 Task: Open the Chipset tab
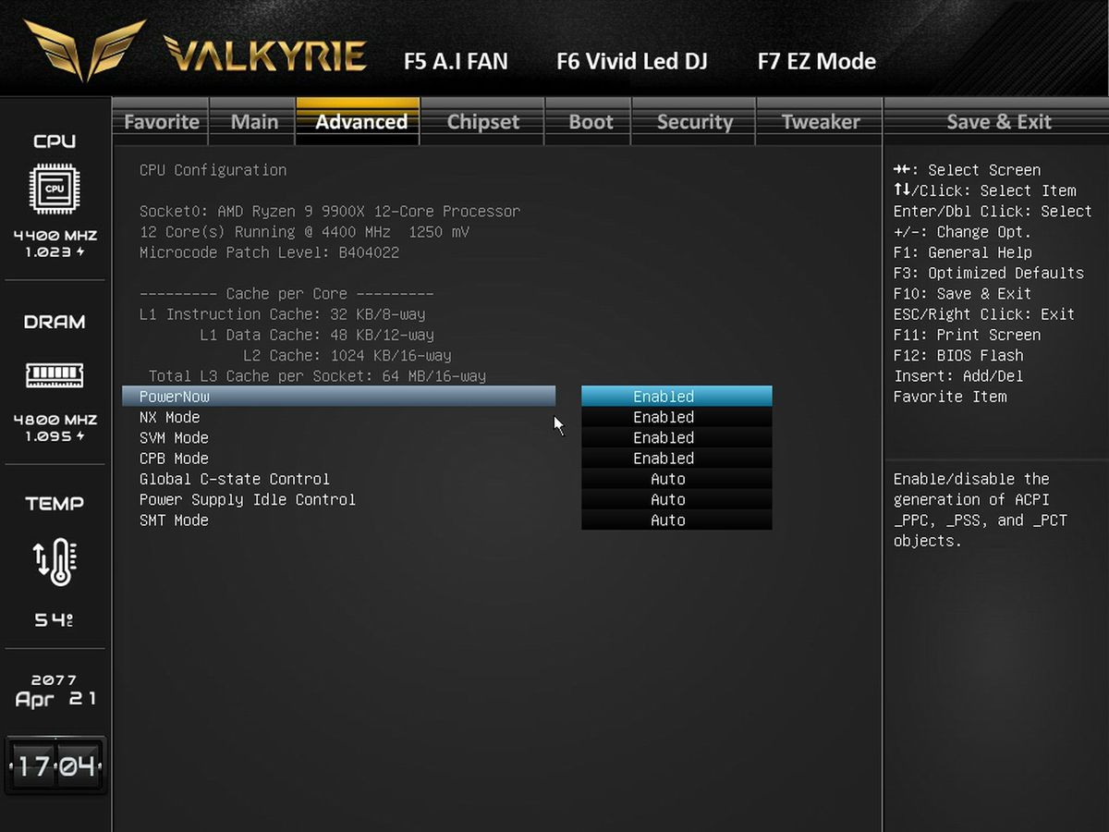coord(483,121)
